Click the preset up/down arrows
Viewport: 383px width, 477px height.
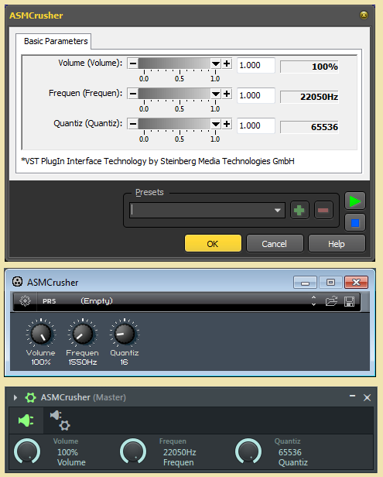point(313,301)
